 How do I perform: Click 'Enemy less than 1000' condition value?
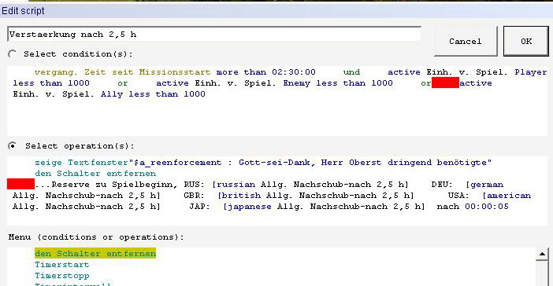[x=338, y=83]
